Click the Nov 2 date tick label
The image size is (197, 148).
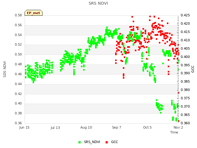[x=178, y=127]
